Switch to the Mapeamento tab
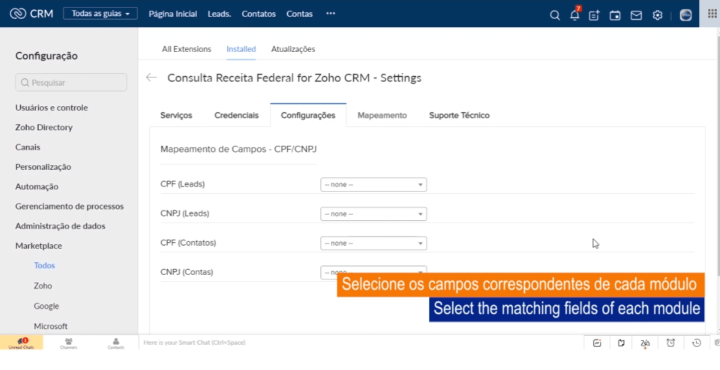The height and width of the screenshot is (370, 720). 382,115
